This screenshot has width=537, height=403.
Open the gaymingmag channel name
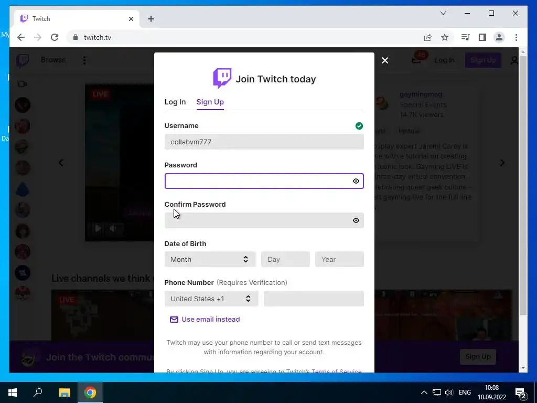(421, 94)
